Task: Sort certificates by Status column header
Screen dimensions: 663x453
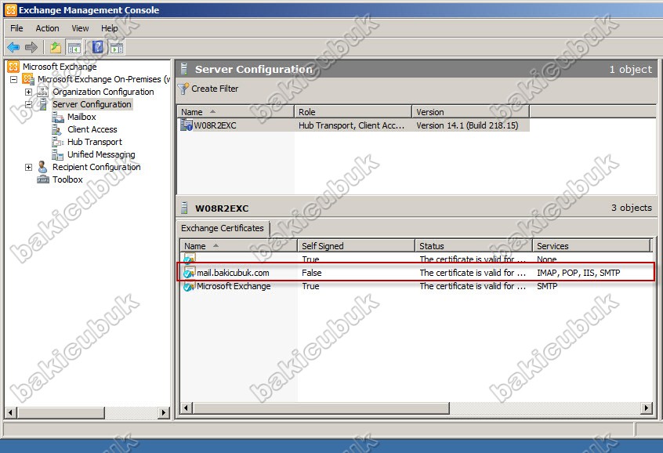Action: click(473, 246)
